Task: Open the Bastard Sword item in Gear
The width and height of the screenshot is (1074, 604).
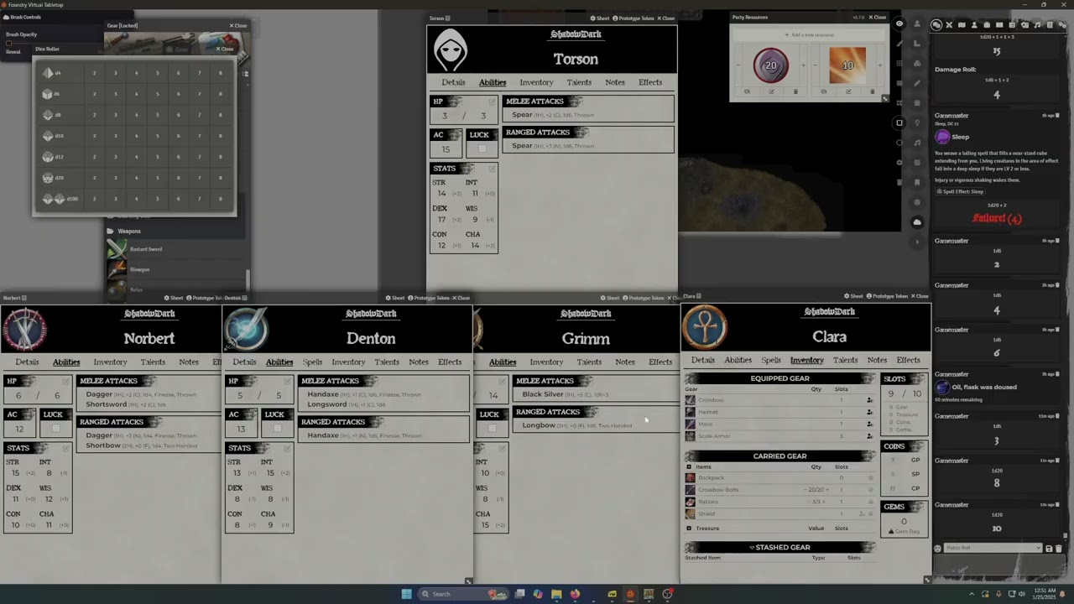Action: (145, 249)
